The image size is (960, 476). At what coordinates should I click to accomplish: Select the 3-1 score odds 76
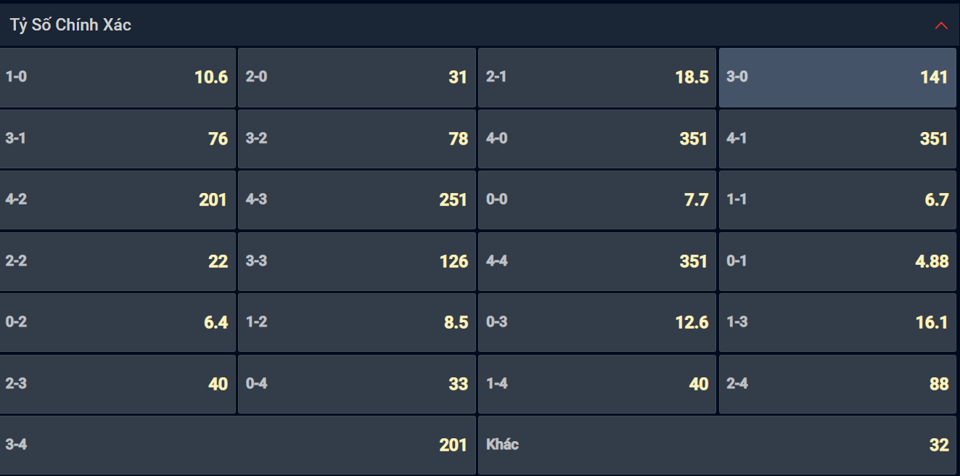coord(118,139)
